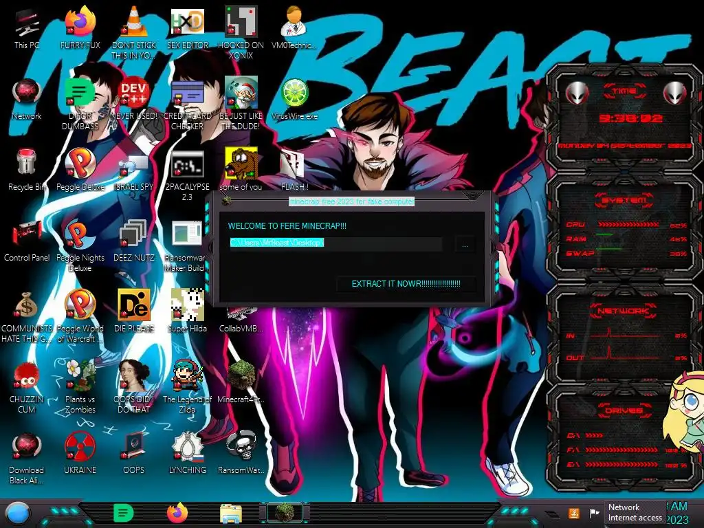Click the extraction path input field
Image resolution: width=704 pixels, height=528 pixels.
point(335,243)
